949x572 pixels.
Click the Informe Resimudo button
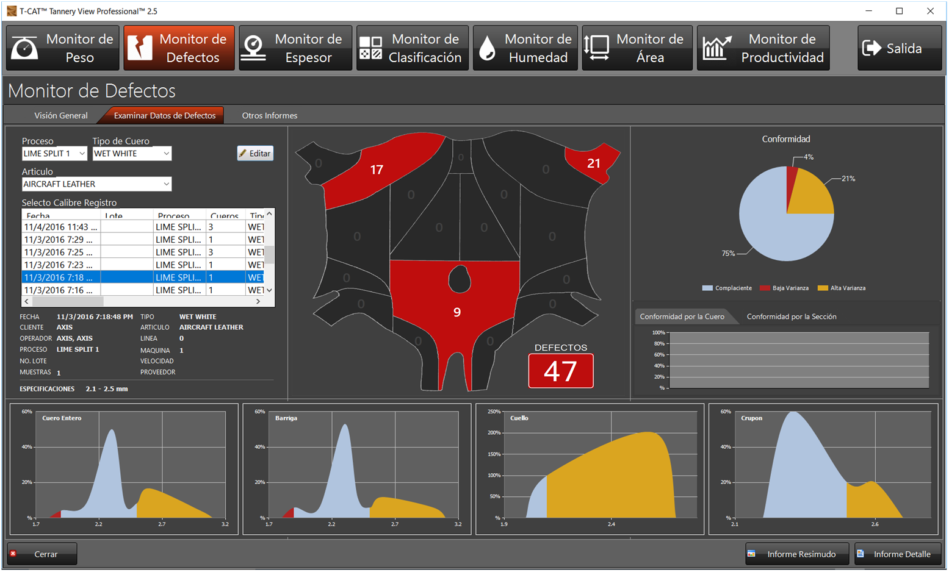click(x=797, y=554)
